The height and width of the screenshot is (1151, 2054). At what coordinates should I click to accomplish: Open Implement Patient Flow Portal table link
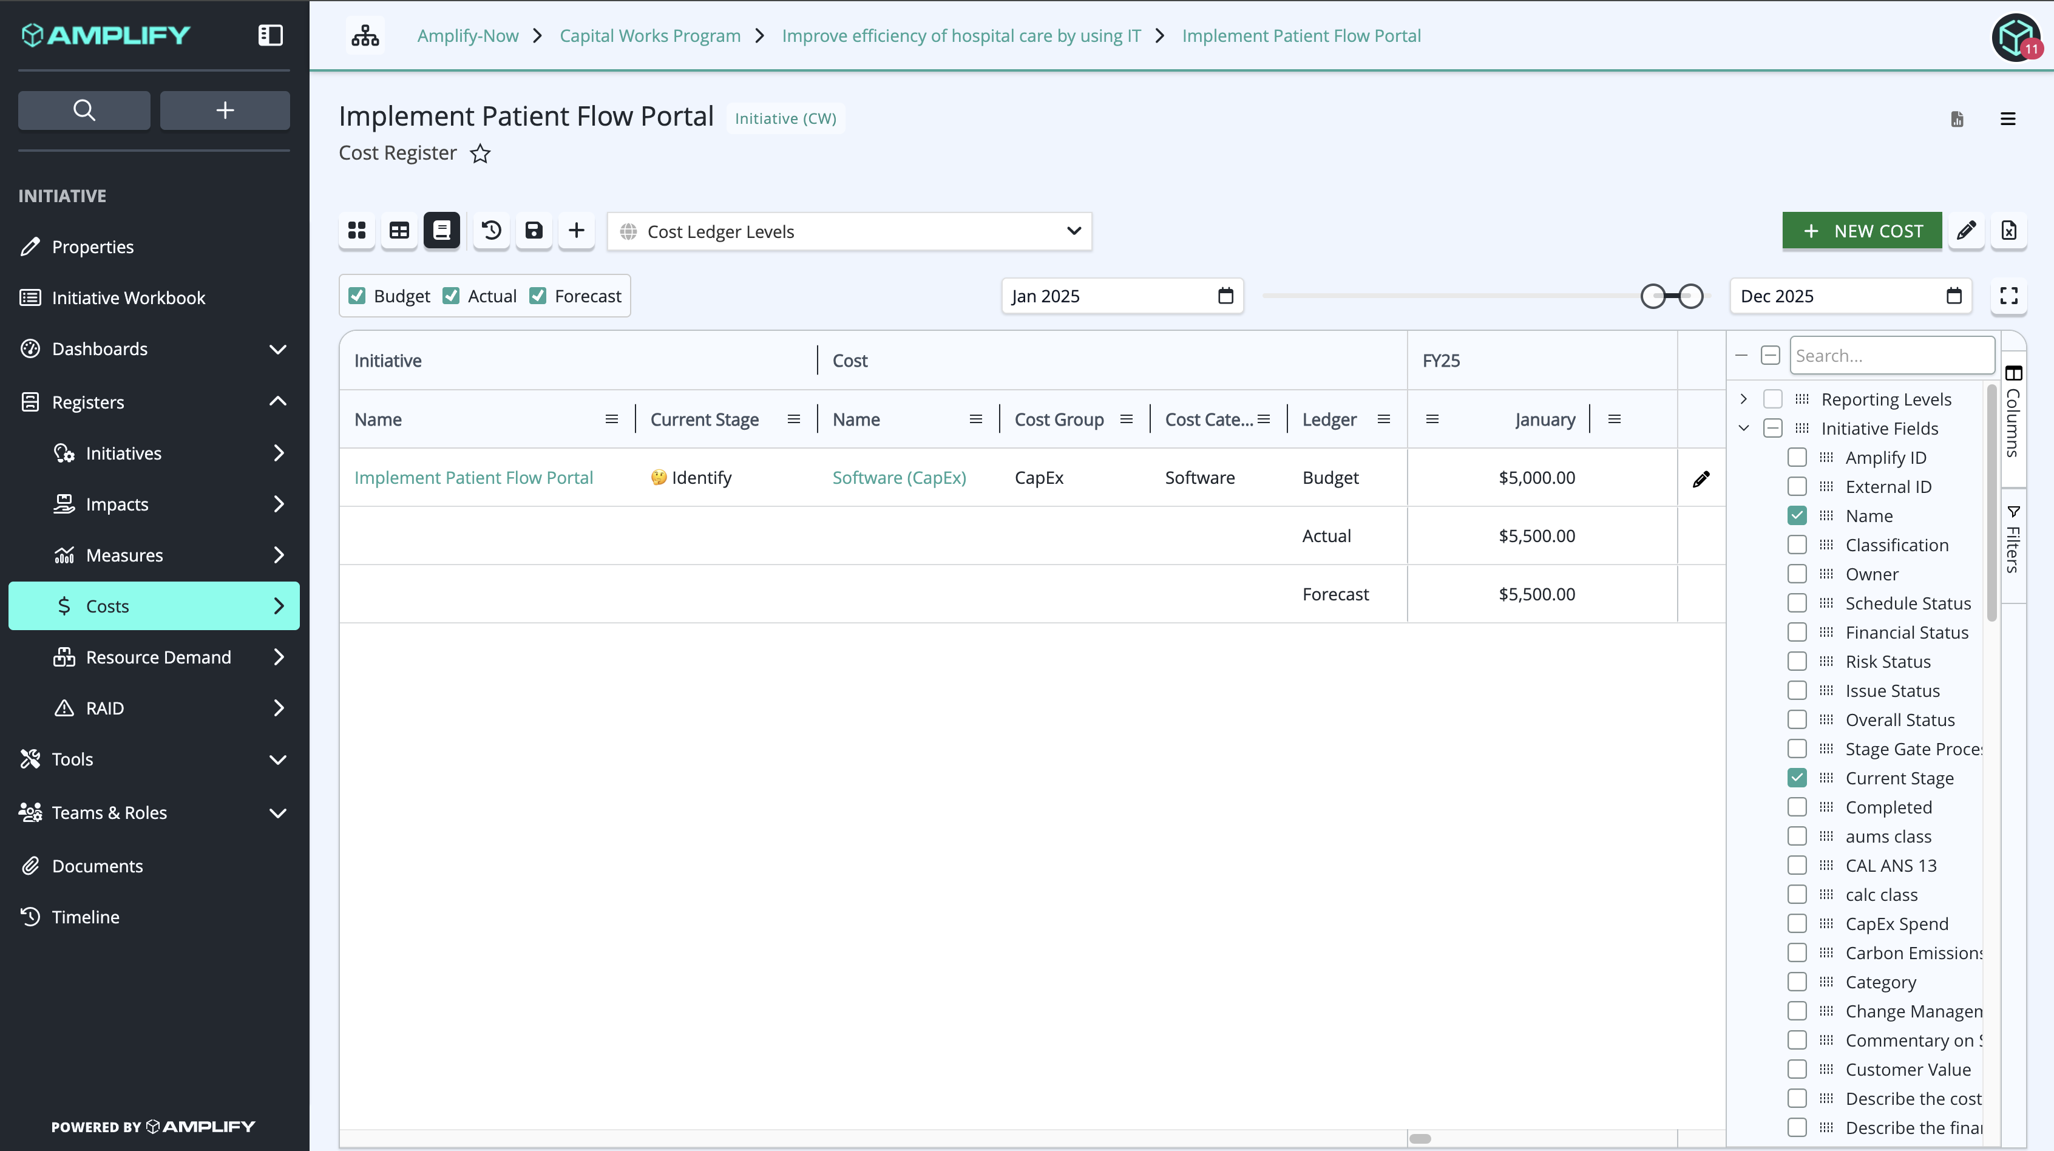pyautogui.click(x=473, y=478)
